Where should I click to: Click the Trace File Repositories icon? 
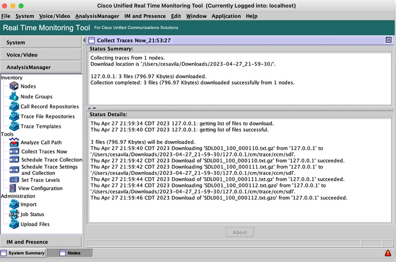14,116
